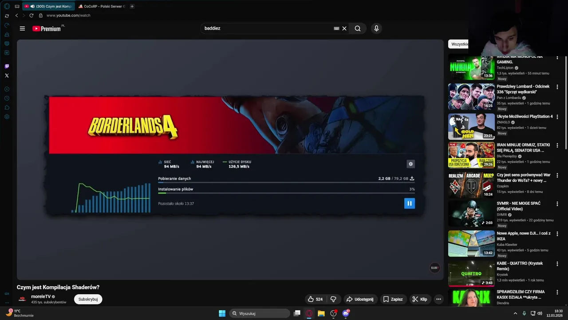The height and width of the screenshot is (320, 568).
Task: Open the Windows Start menu
Action: click(222, 313)
